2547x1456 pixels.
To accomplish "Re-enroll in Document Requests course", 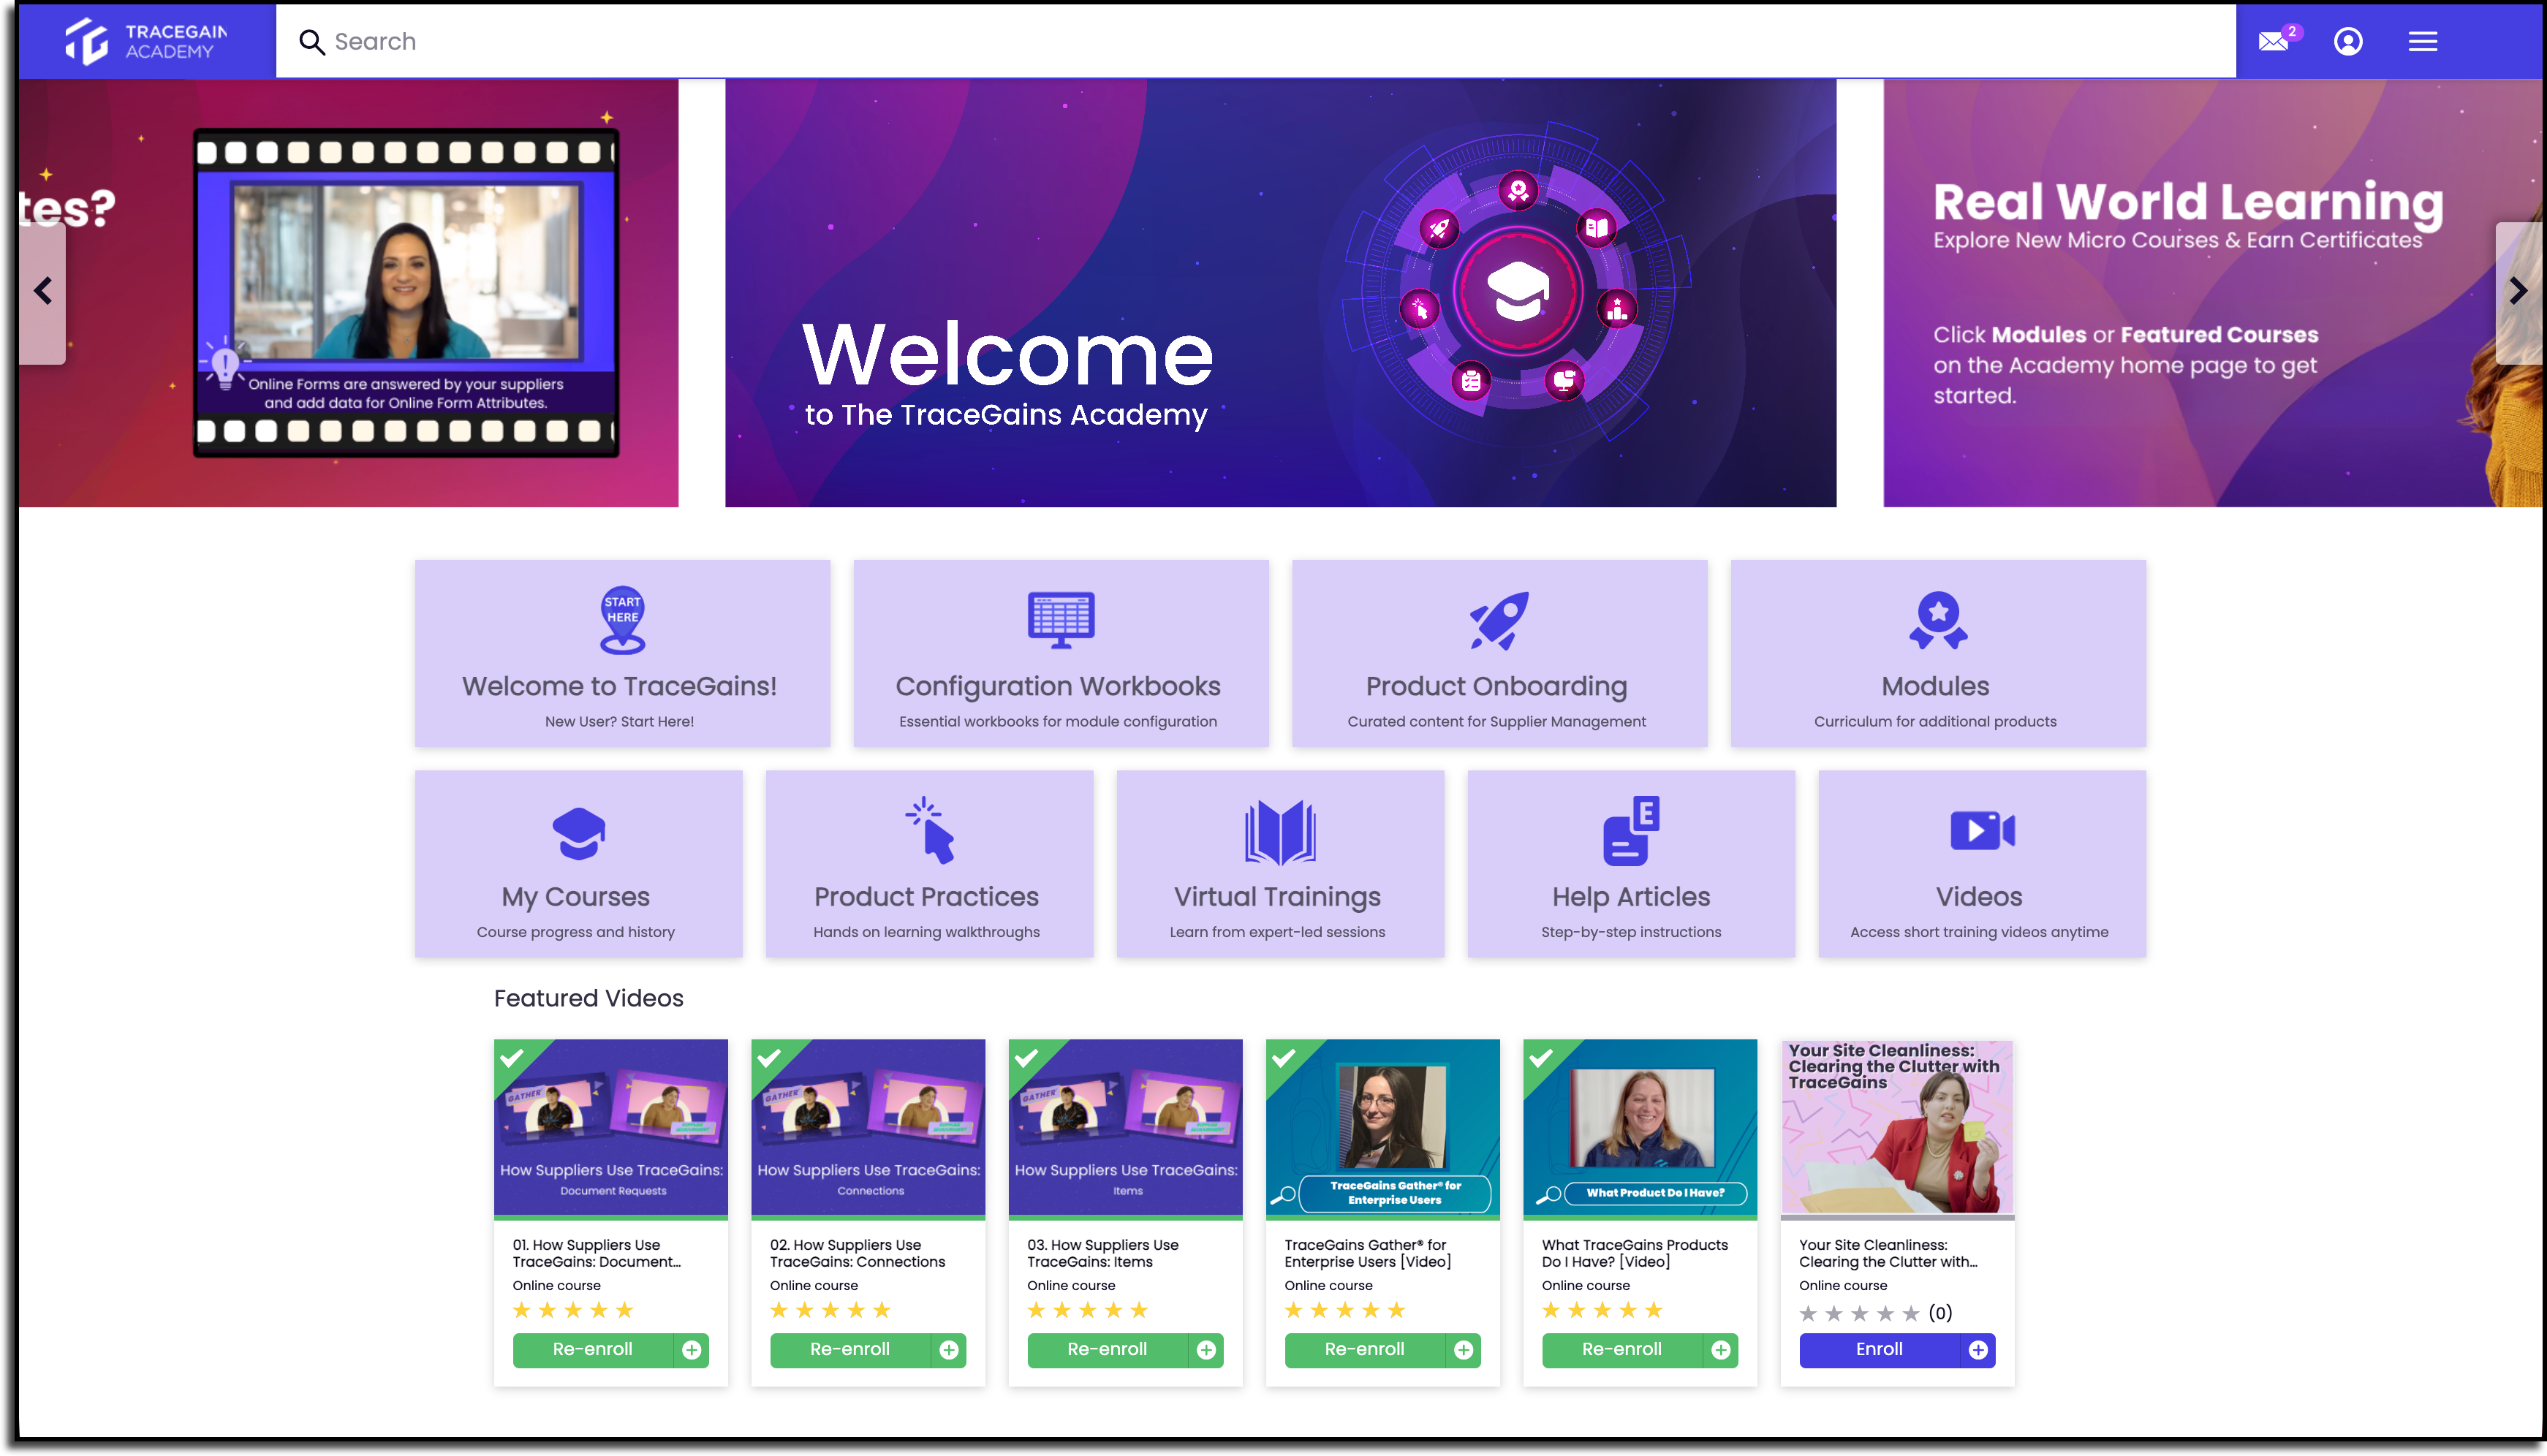I will click(593, 1350).
